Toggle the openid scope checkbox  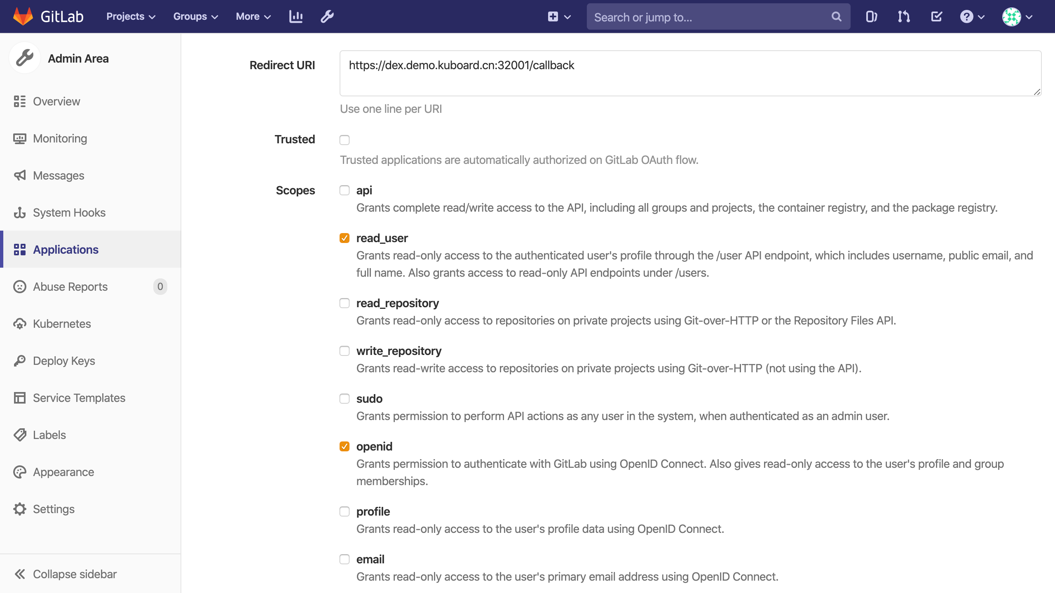345,446
